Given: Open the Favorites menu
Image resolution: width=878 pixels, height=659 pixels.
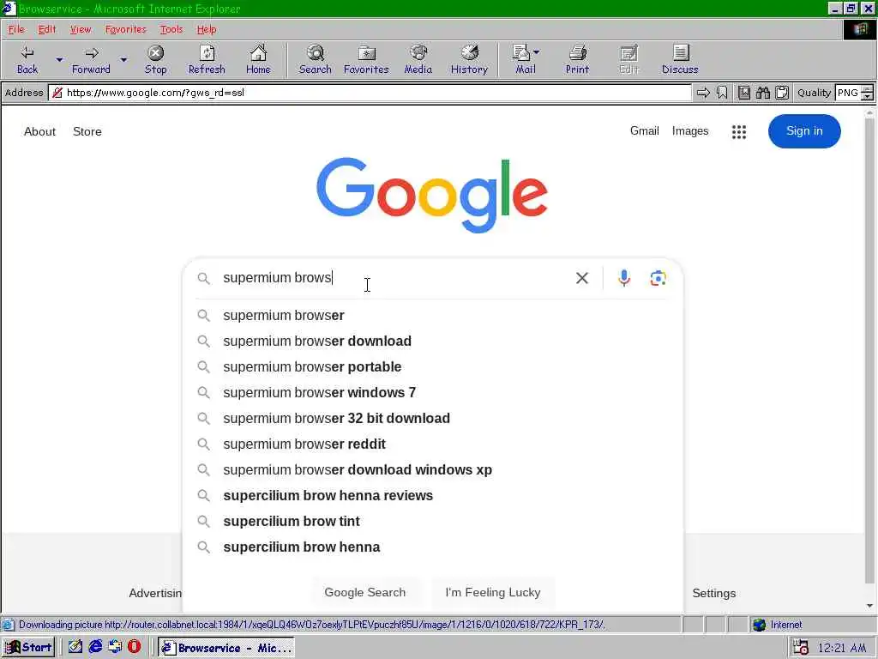Looking at the screenshot, I should 125,30.
